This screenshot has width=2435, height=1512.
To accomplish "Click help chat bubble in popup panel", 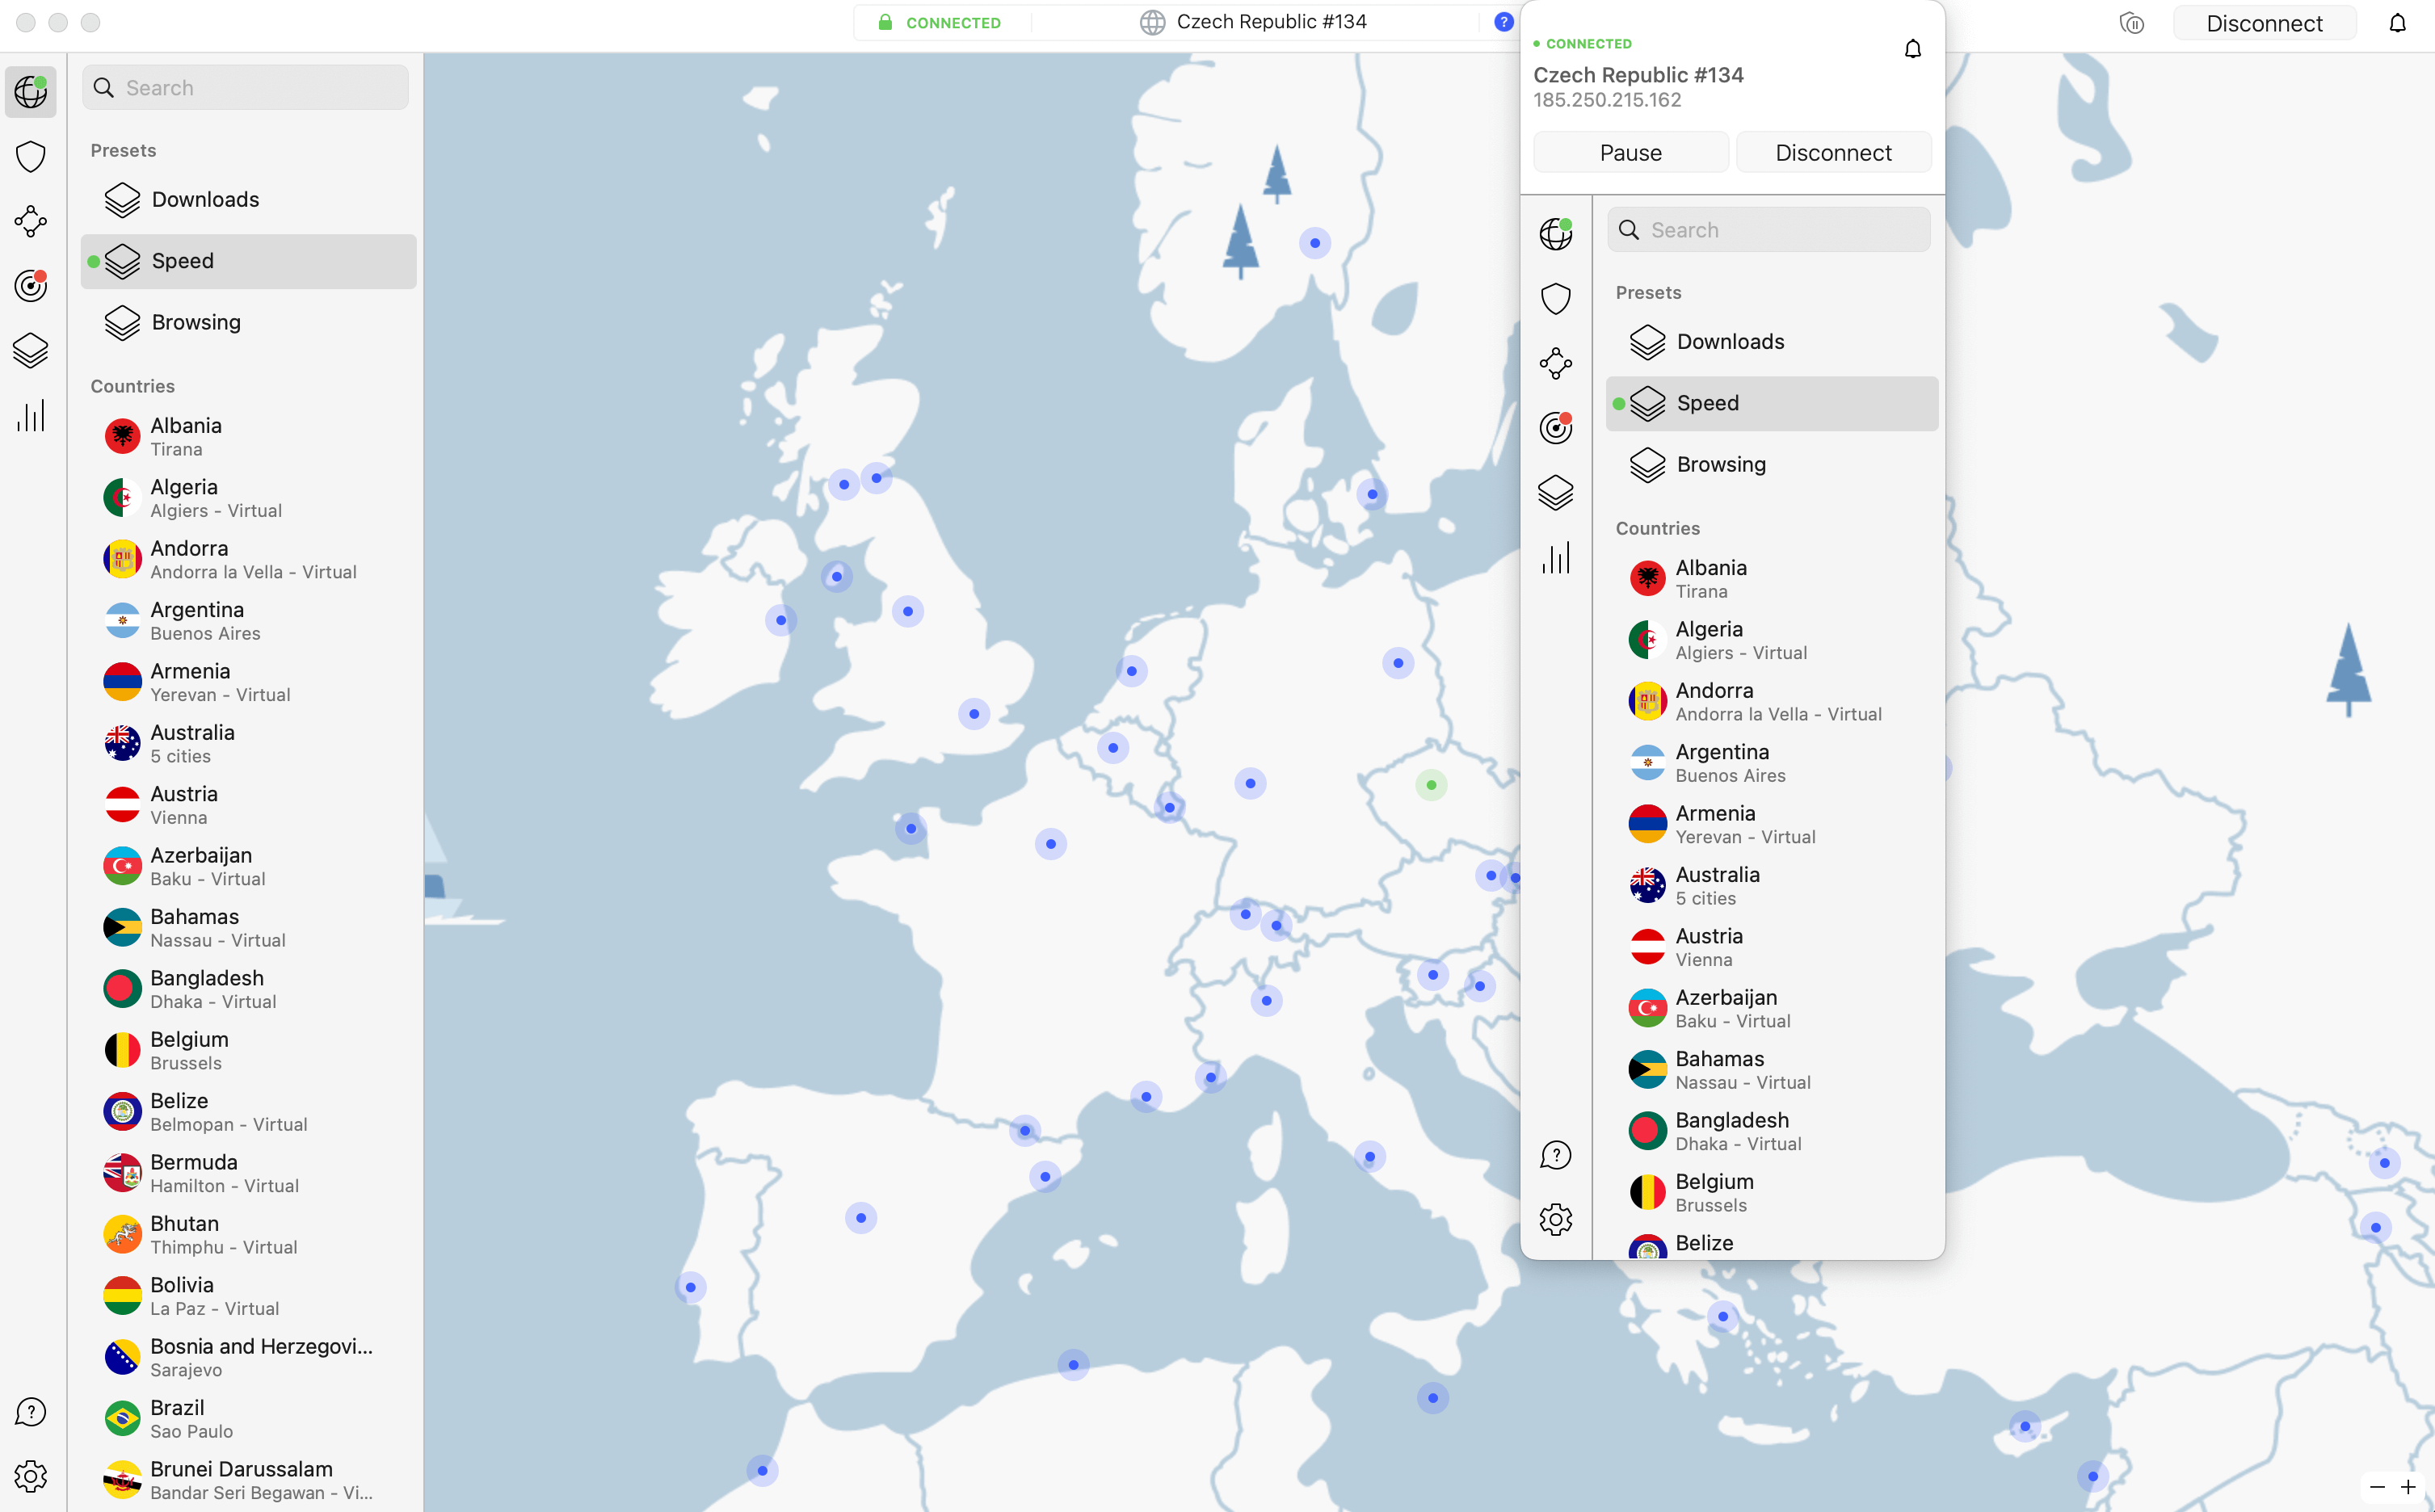I will 1555,1155.
